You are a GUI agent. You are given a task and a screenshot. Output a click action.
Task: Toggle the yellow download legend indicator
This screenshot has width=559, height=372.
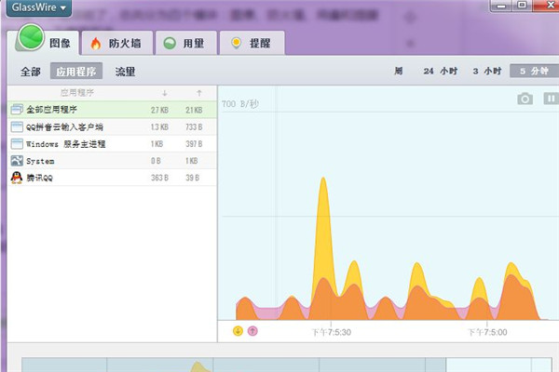coord(238,331)
